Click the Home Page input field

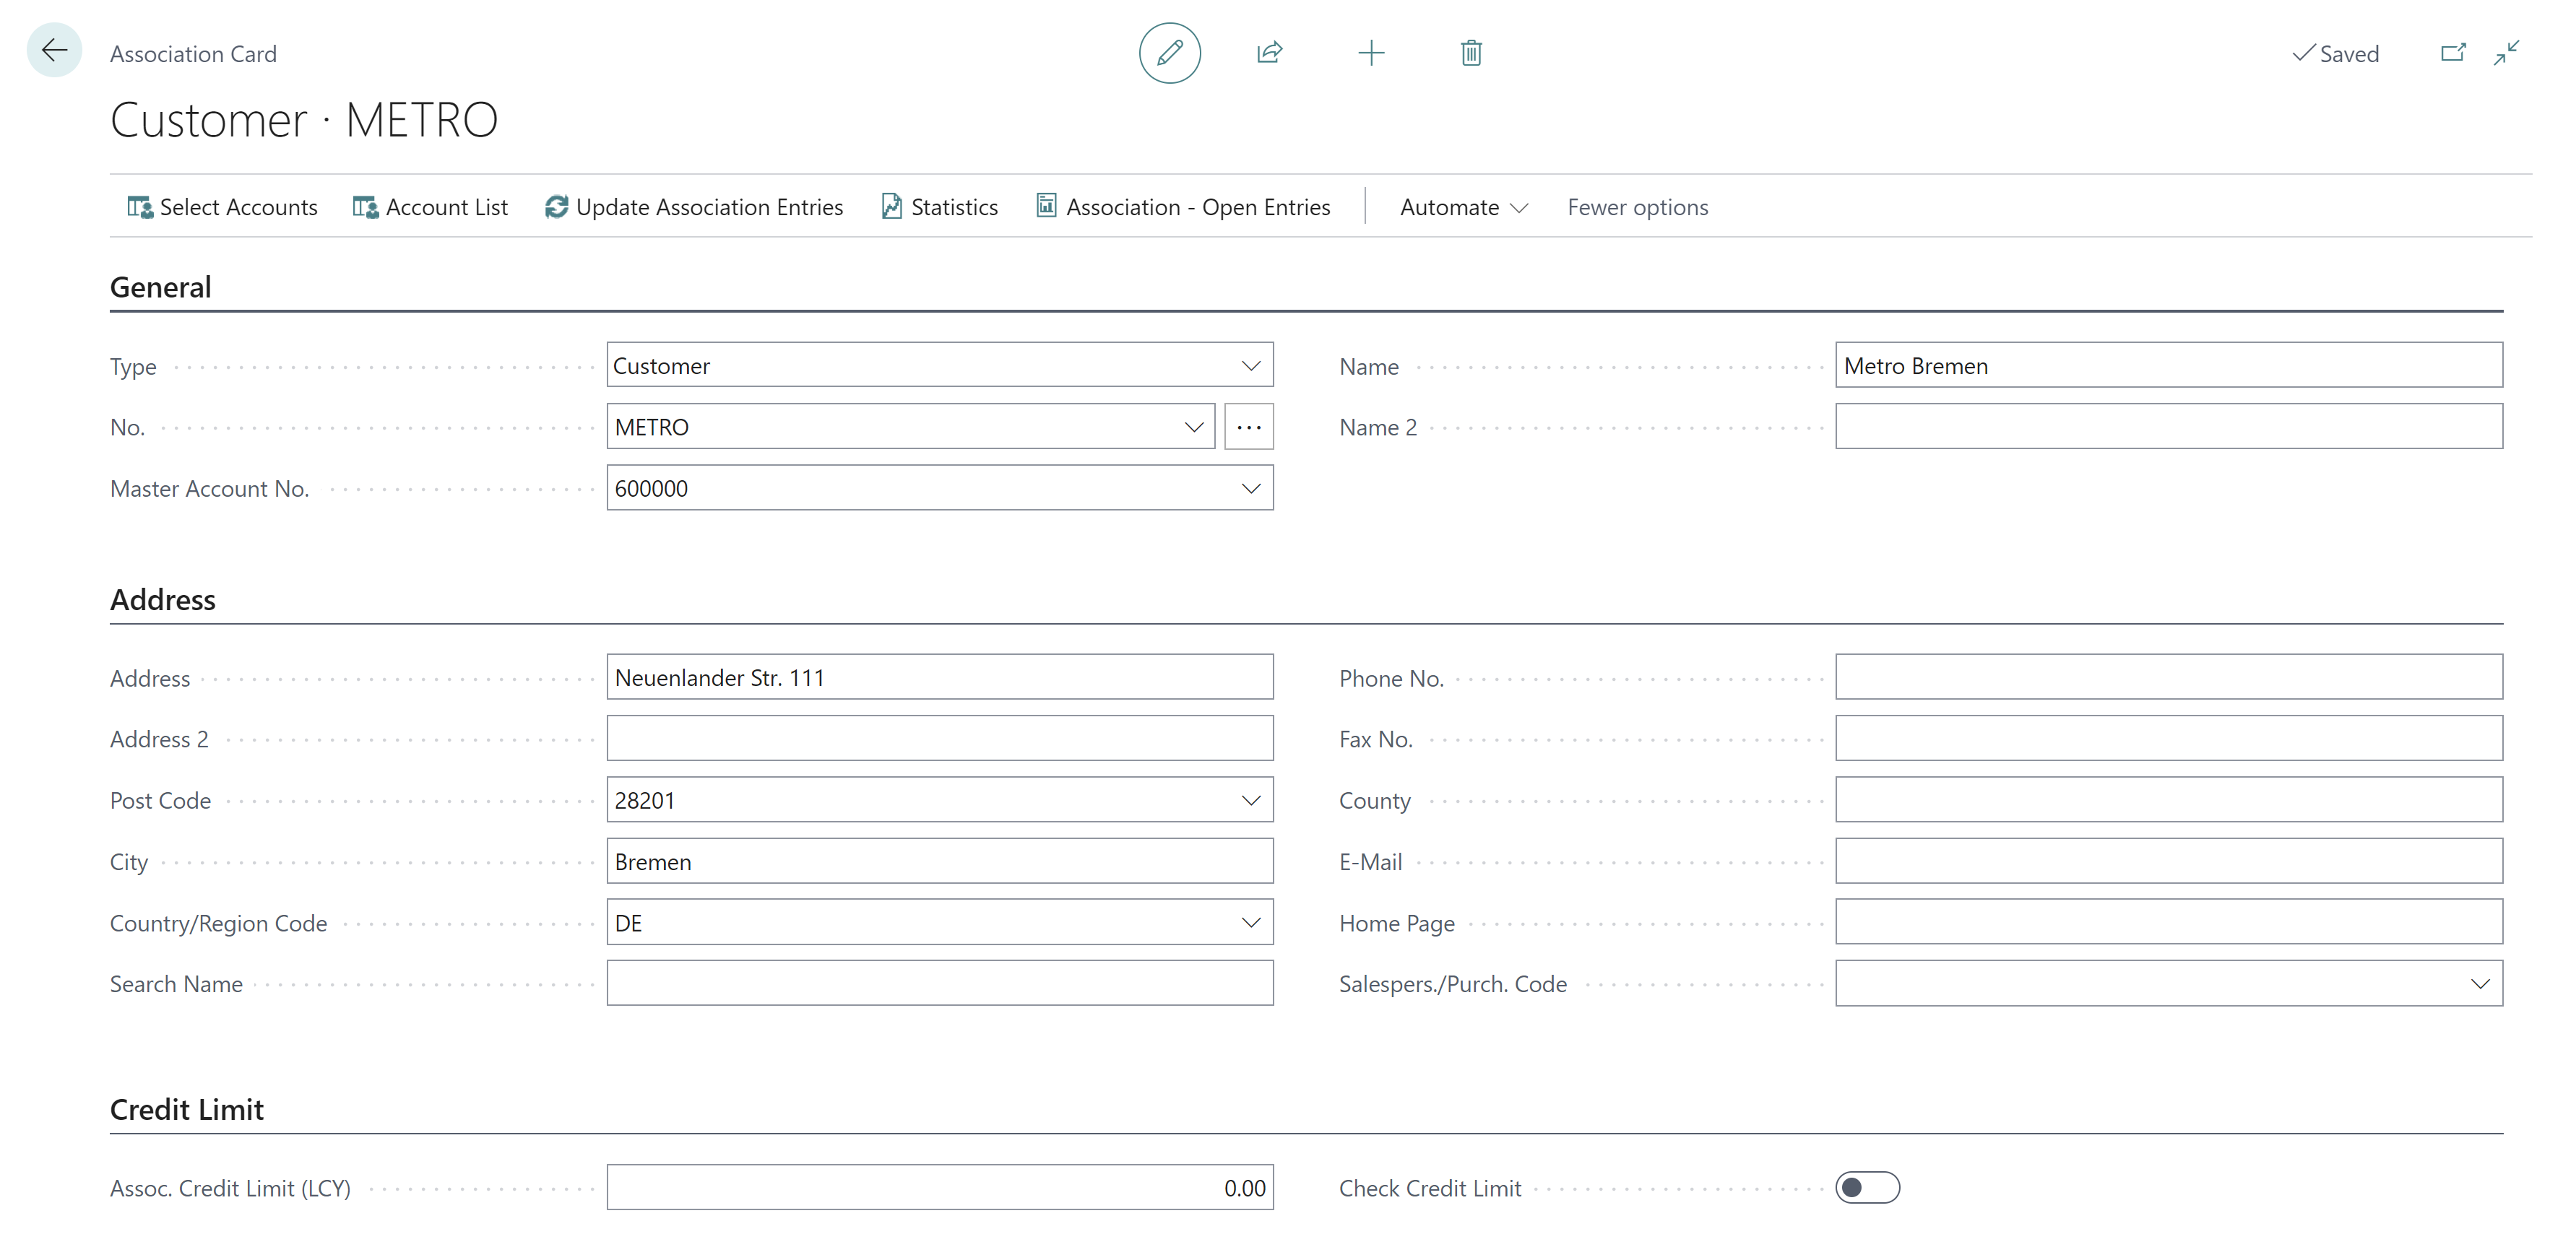coord(2168,922)
